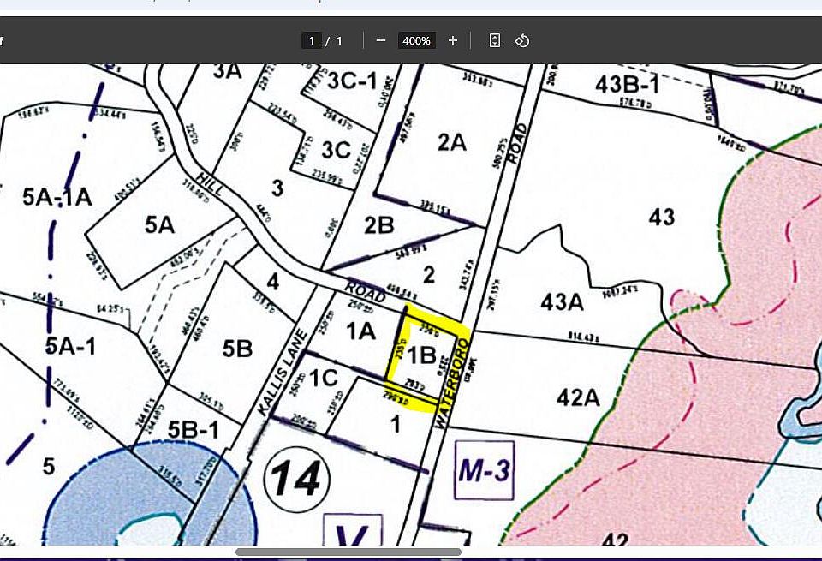
Task: Rotate the document counterclockwise
Action: click(x=522, y=40)
